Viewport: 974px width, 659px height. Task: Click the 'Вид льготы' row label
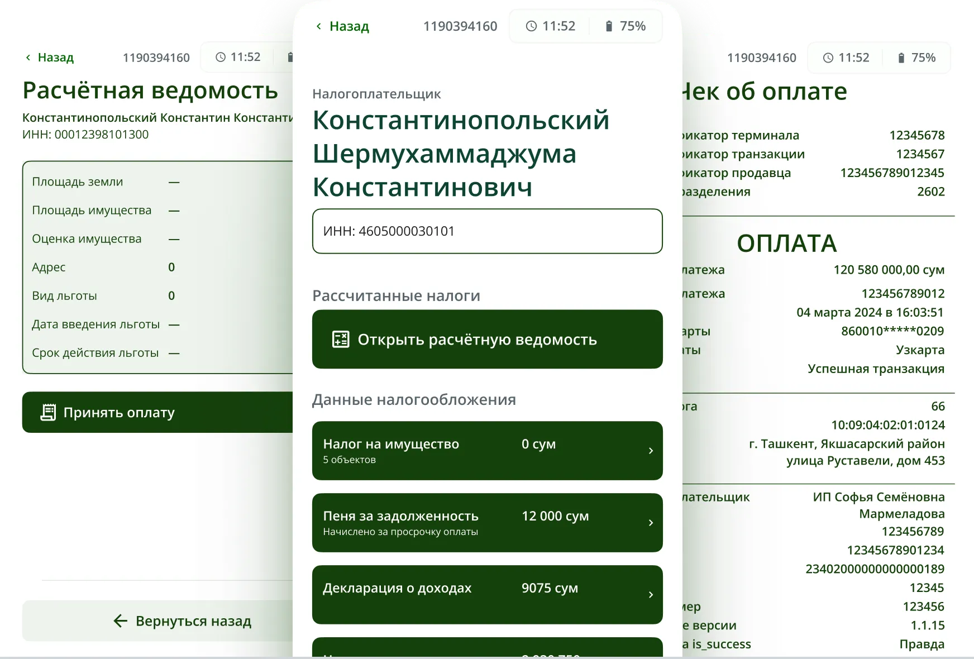(64, 295)
